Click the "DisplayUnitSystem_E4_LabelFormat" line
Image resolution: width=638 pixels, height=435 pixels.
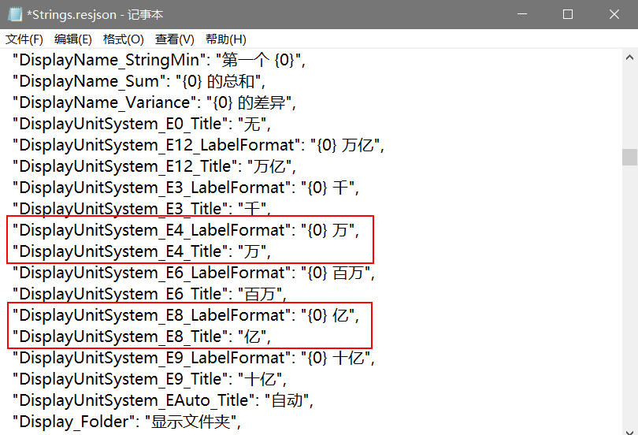(186, 230)
